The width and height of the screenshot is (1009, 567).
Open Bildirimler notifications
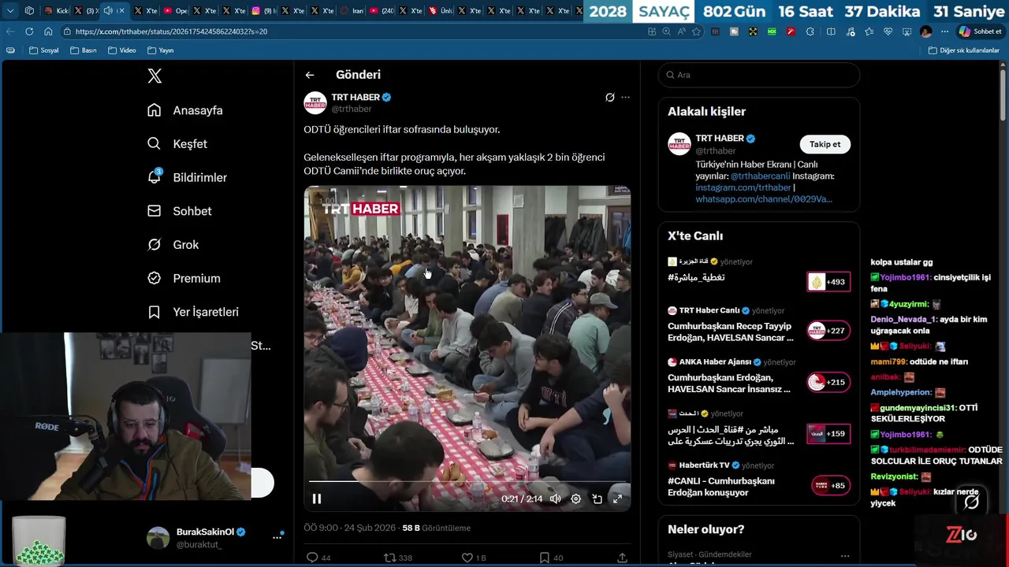pyautogui.click(x=188, y=177)
